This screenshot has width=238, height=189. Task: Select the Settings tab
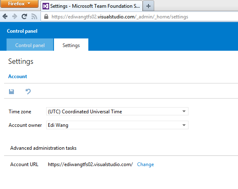tap(71, 45)
